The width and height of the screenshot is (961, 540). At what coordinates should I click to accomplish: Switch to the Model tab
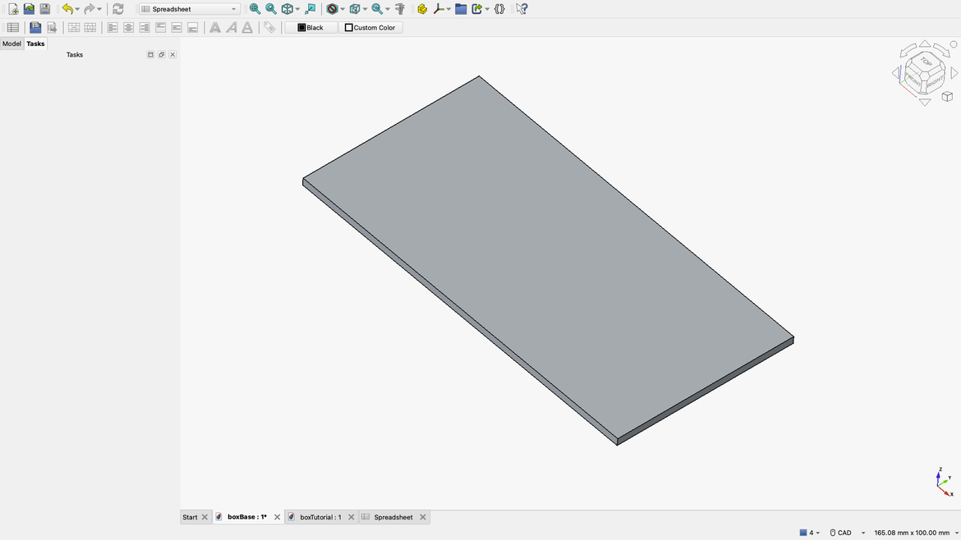pos(11,43)
